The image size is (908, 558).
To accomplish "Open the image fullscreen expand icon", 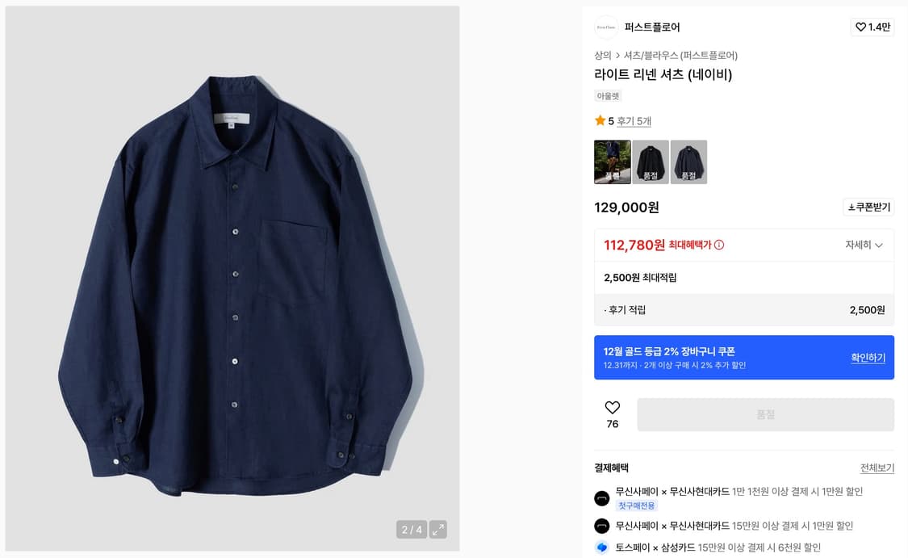I will [437, 530].
